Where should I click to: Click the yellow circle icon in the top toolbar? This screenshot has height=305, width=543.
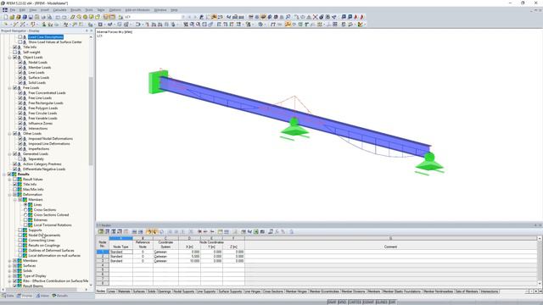tap(85, 17)
